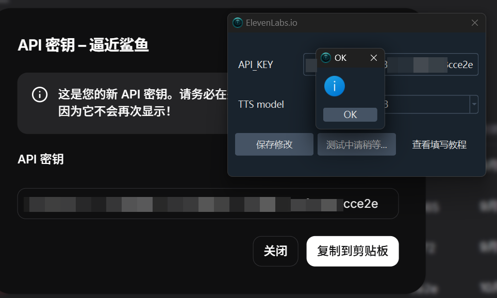Click the 复制到剪贴板 button
This screenshot has width=497, height=298.
(x=353, y=251)
